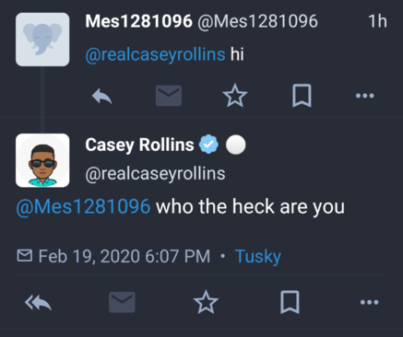This screenshot has height=337, width=403.
Task: Star the 'who the heck are you' post
Action: (206, 302)
